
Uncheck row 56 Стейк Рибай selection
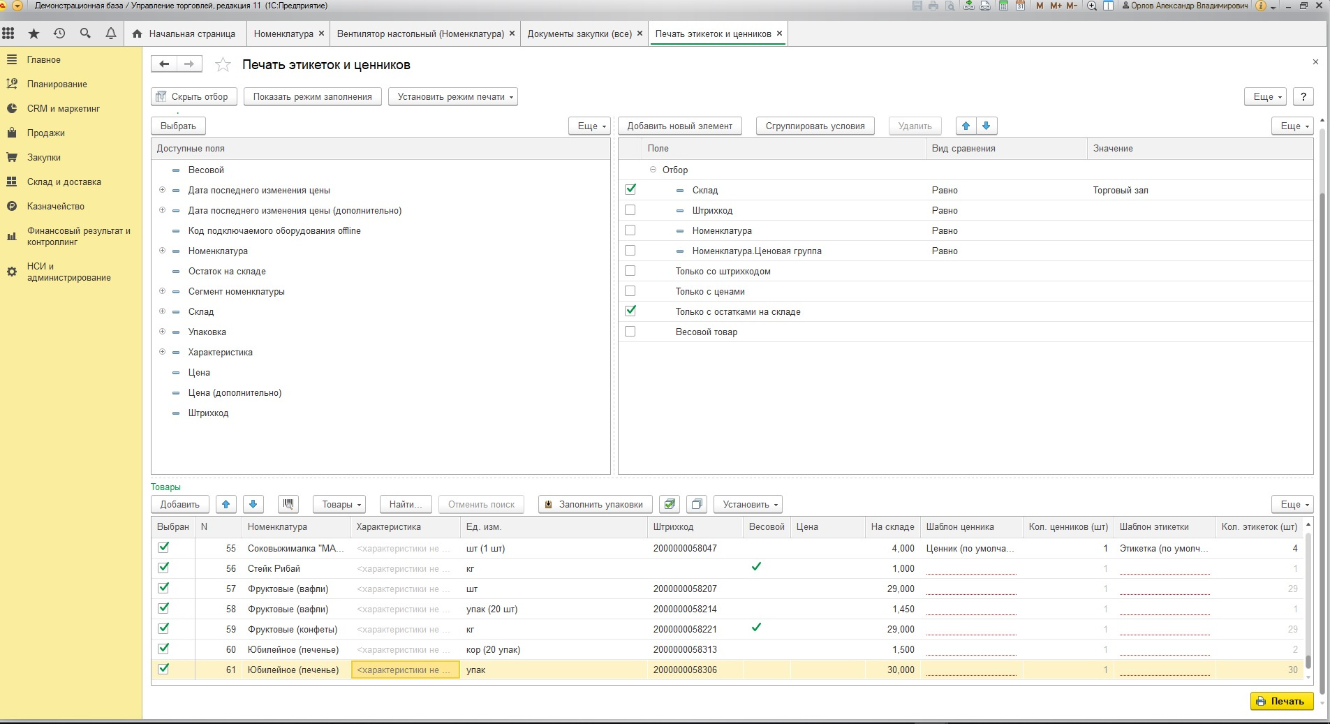pyautogui.click(x=163, y=568)
